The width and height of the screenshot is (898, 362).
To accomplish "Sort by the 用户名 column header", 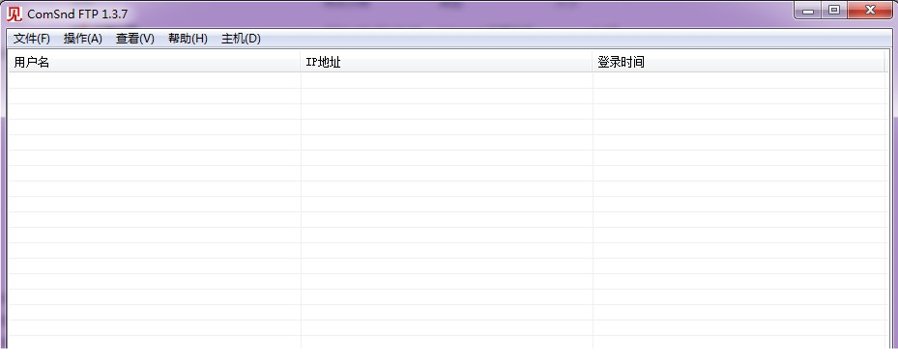I will [x=155, y=63].
